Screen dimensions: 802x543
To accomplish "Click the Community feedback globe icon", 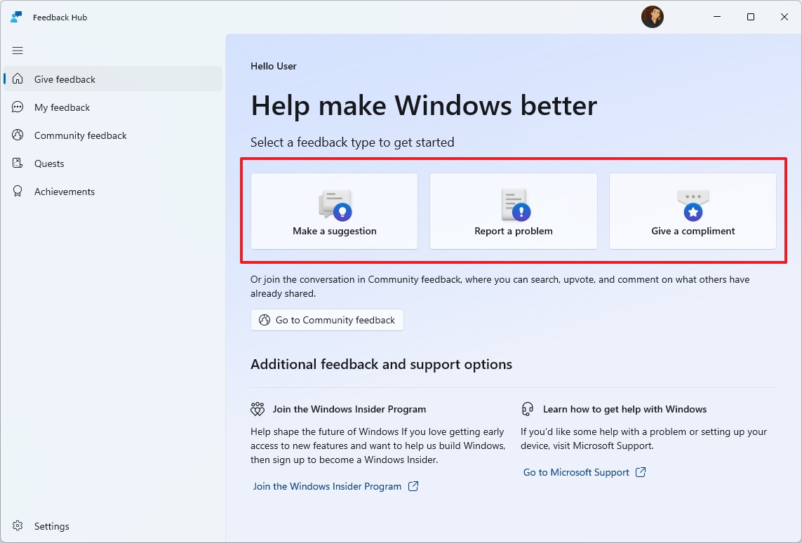I will pyautogui.click(x=19, y=135).
